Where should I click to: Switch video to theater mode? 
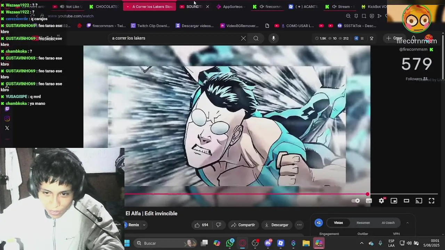(406, 201)
